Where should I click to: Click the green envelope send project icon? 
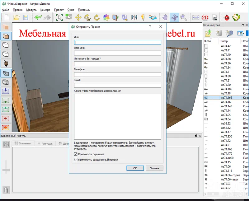pos(236,17)
